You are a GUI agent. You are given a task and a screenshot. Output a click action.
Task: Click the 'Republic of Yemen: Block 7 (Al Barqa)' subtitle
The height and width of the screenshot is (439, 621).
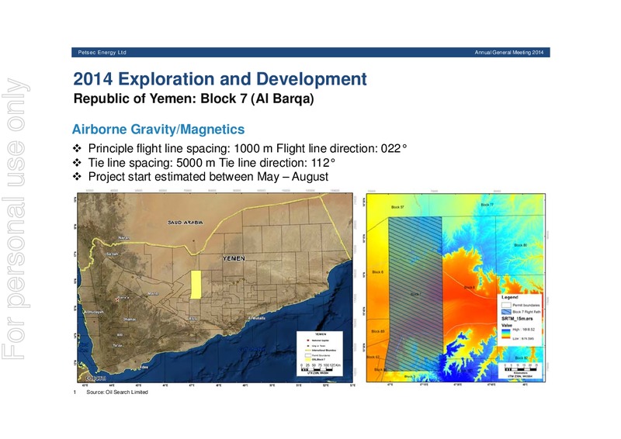click(193, 99)
